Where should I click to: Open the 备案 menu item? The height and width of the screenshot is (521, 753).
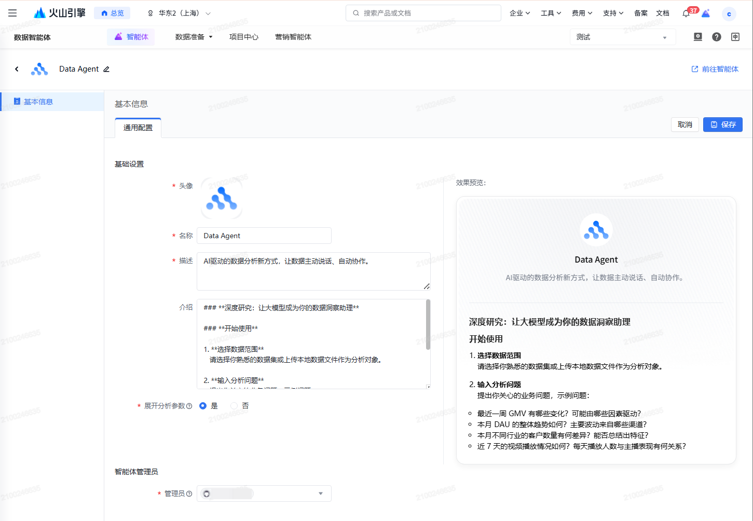coord(641,13)
